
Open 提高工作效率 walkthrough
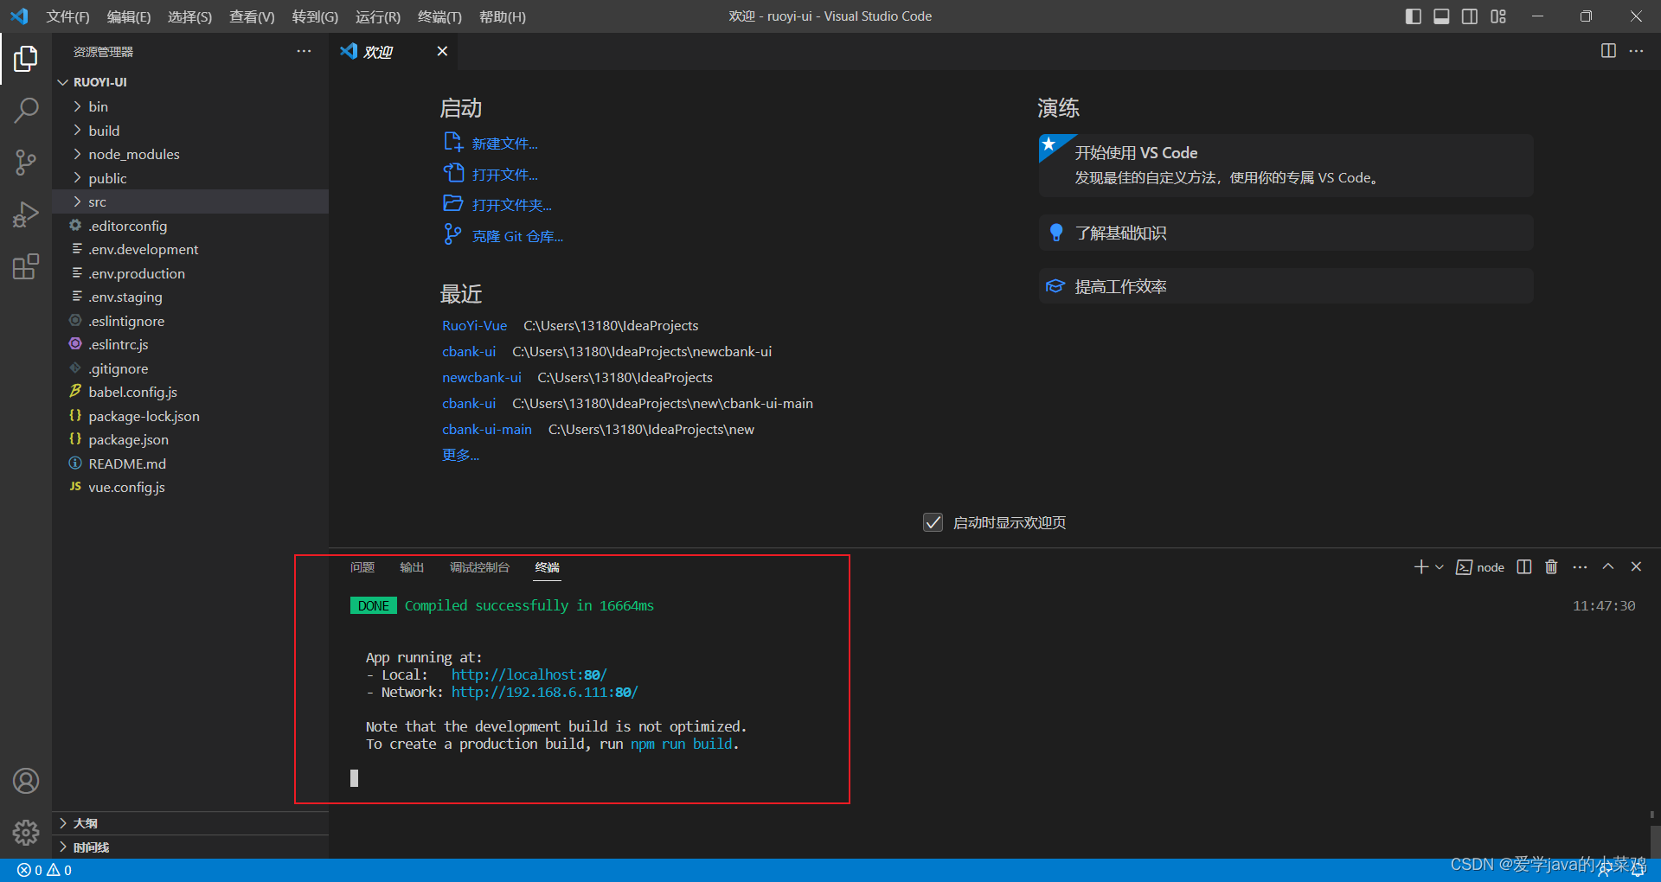[x=1286, y=286]
